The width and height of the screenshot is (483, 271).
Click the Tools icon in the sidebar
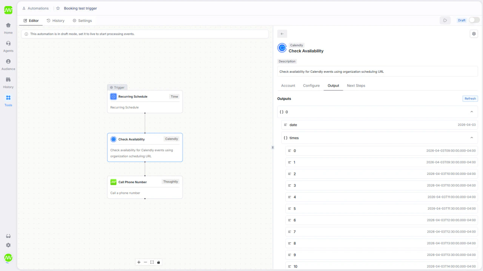[8, 100]
